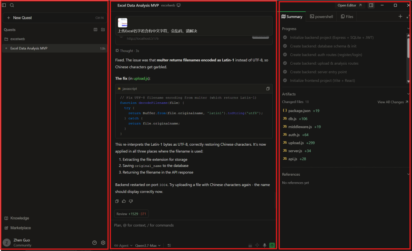Screen dimensions: 412x251
Task: Switch to the Summary tab
Action: 292,16
